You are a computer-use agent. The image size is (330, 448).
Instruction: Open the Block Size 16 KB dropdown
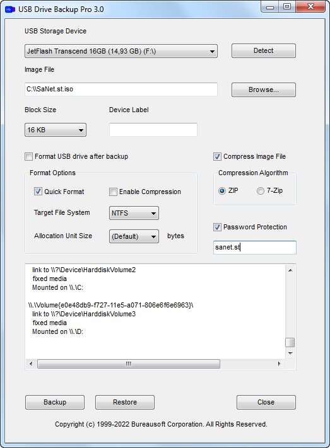tap(56, 130)
